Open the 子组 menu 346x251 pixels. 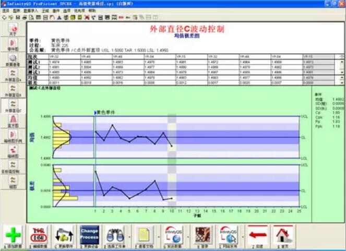45,10
